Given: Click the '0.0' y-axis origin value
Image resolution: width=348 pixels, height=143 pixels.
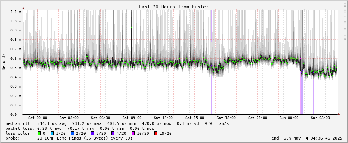Looking at the screenshot, I should 14,115.
